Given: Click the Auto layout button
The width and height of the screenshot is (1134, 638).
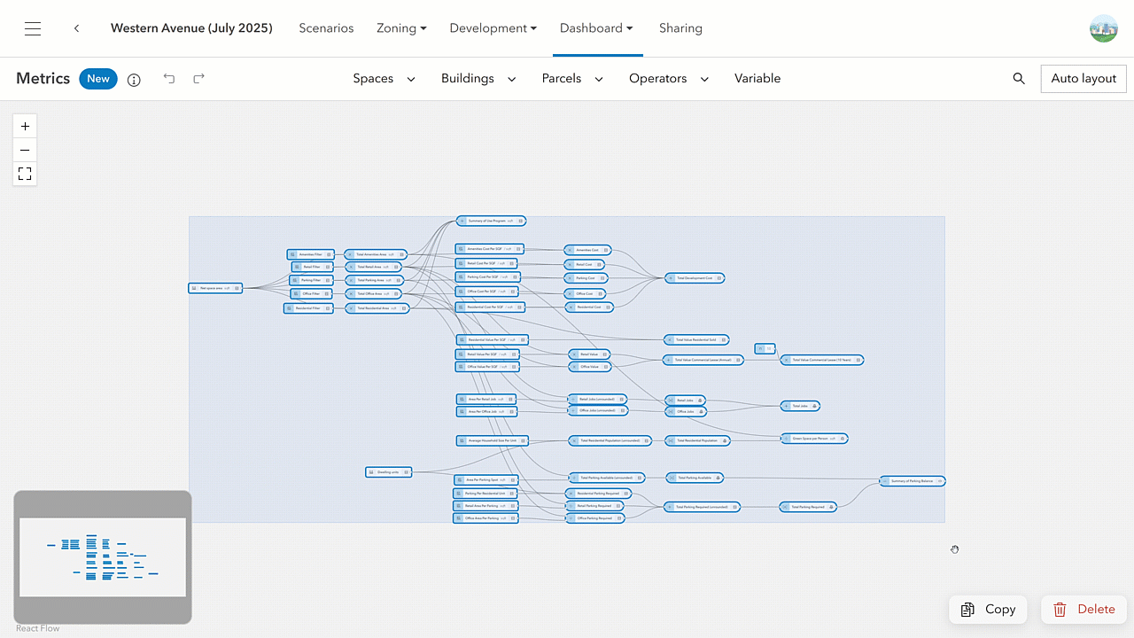Looking at the screenshot, I should (x=1083, y=78).
